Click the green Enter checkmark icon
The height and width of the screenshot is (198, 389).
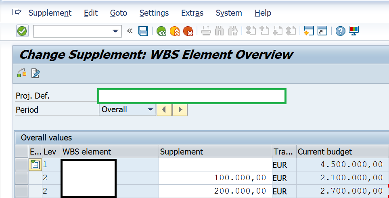tap(22, 31)
